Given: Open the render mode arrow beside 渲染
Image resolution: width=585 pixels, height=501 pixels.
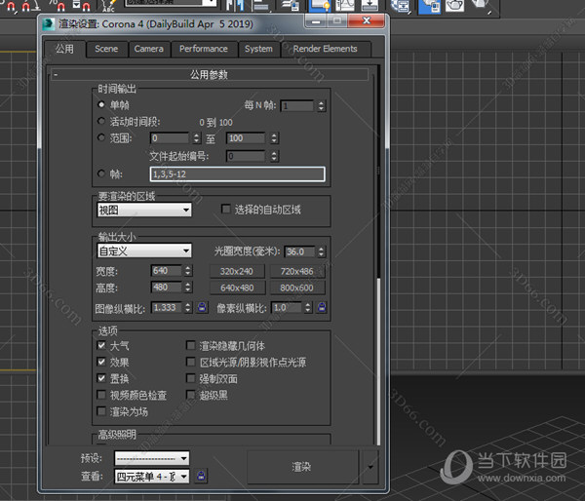Looking at the screenshot, I should 370,467.
